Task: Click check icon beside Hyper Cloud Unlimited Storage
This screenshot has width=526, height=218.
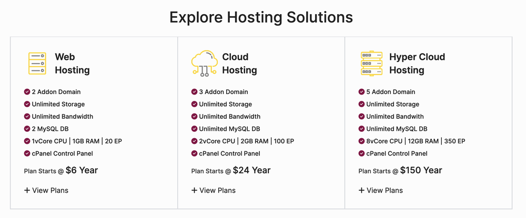Action: coord(362,104)
